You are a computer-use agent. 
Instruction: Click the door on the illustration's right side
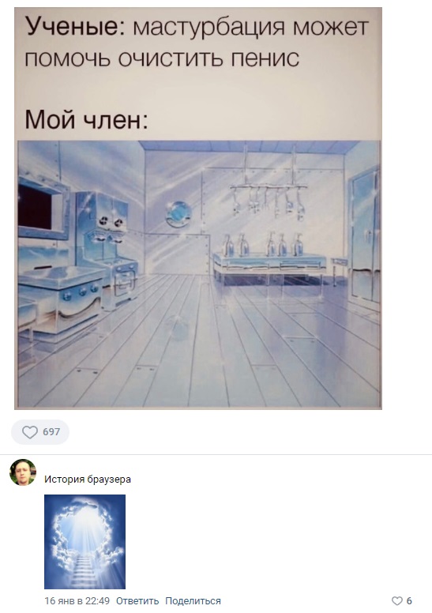tap(364, 236)
